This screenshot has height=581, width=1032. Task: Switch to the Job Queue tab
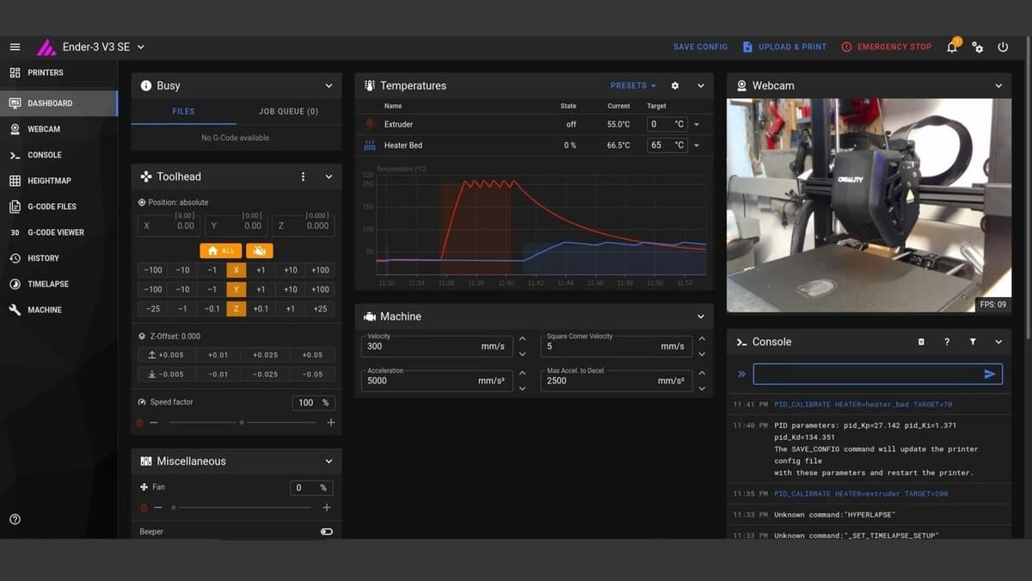coord(288,111)
